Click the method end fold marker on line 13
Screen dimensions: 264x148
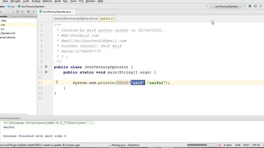52,88
